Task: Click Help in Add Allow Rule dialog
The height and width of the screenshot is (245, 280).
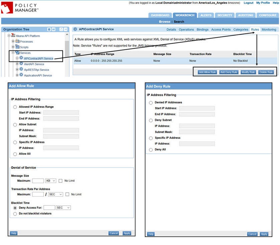Action: [x=14, y=233]
